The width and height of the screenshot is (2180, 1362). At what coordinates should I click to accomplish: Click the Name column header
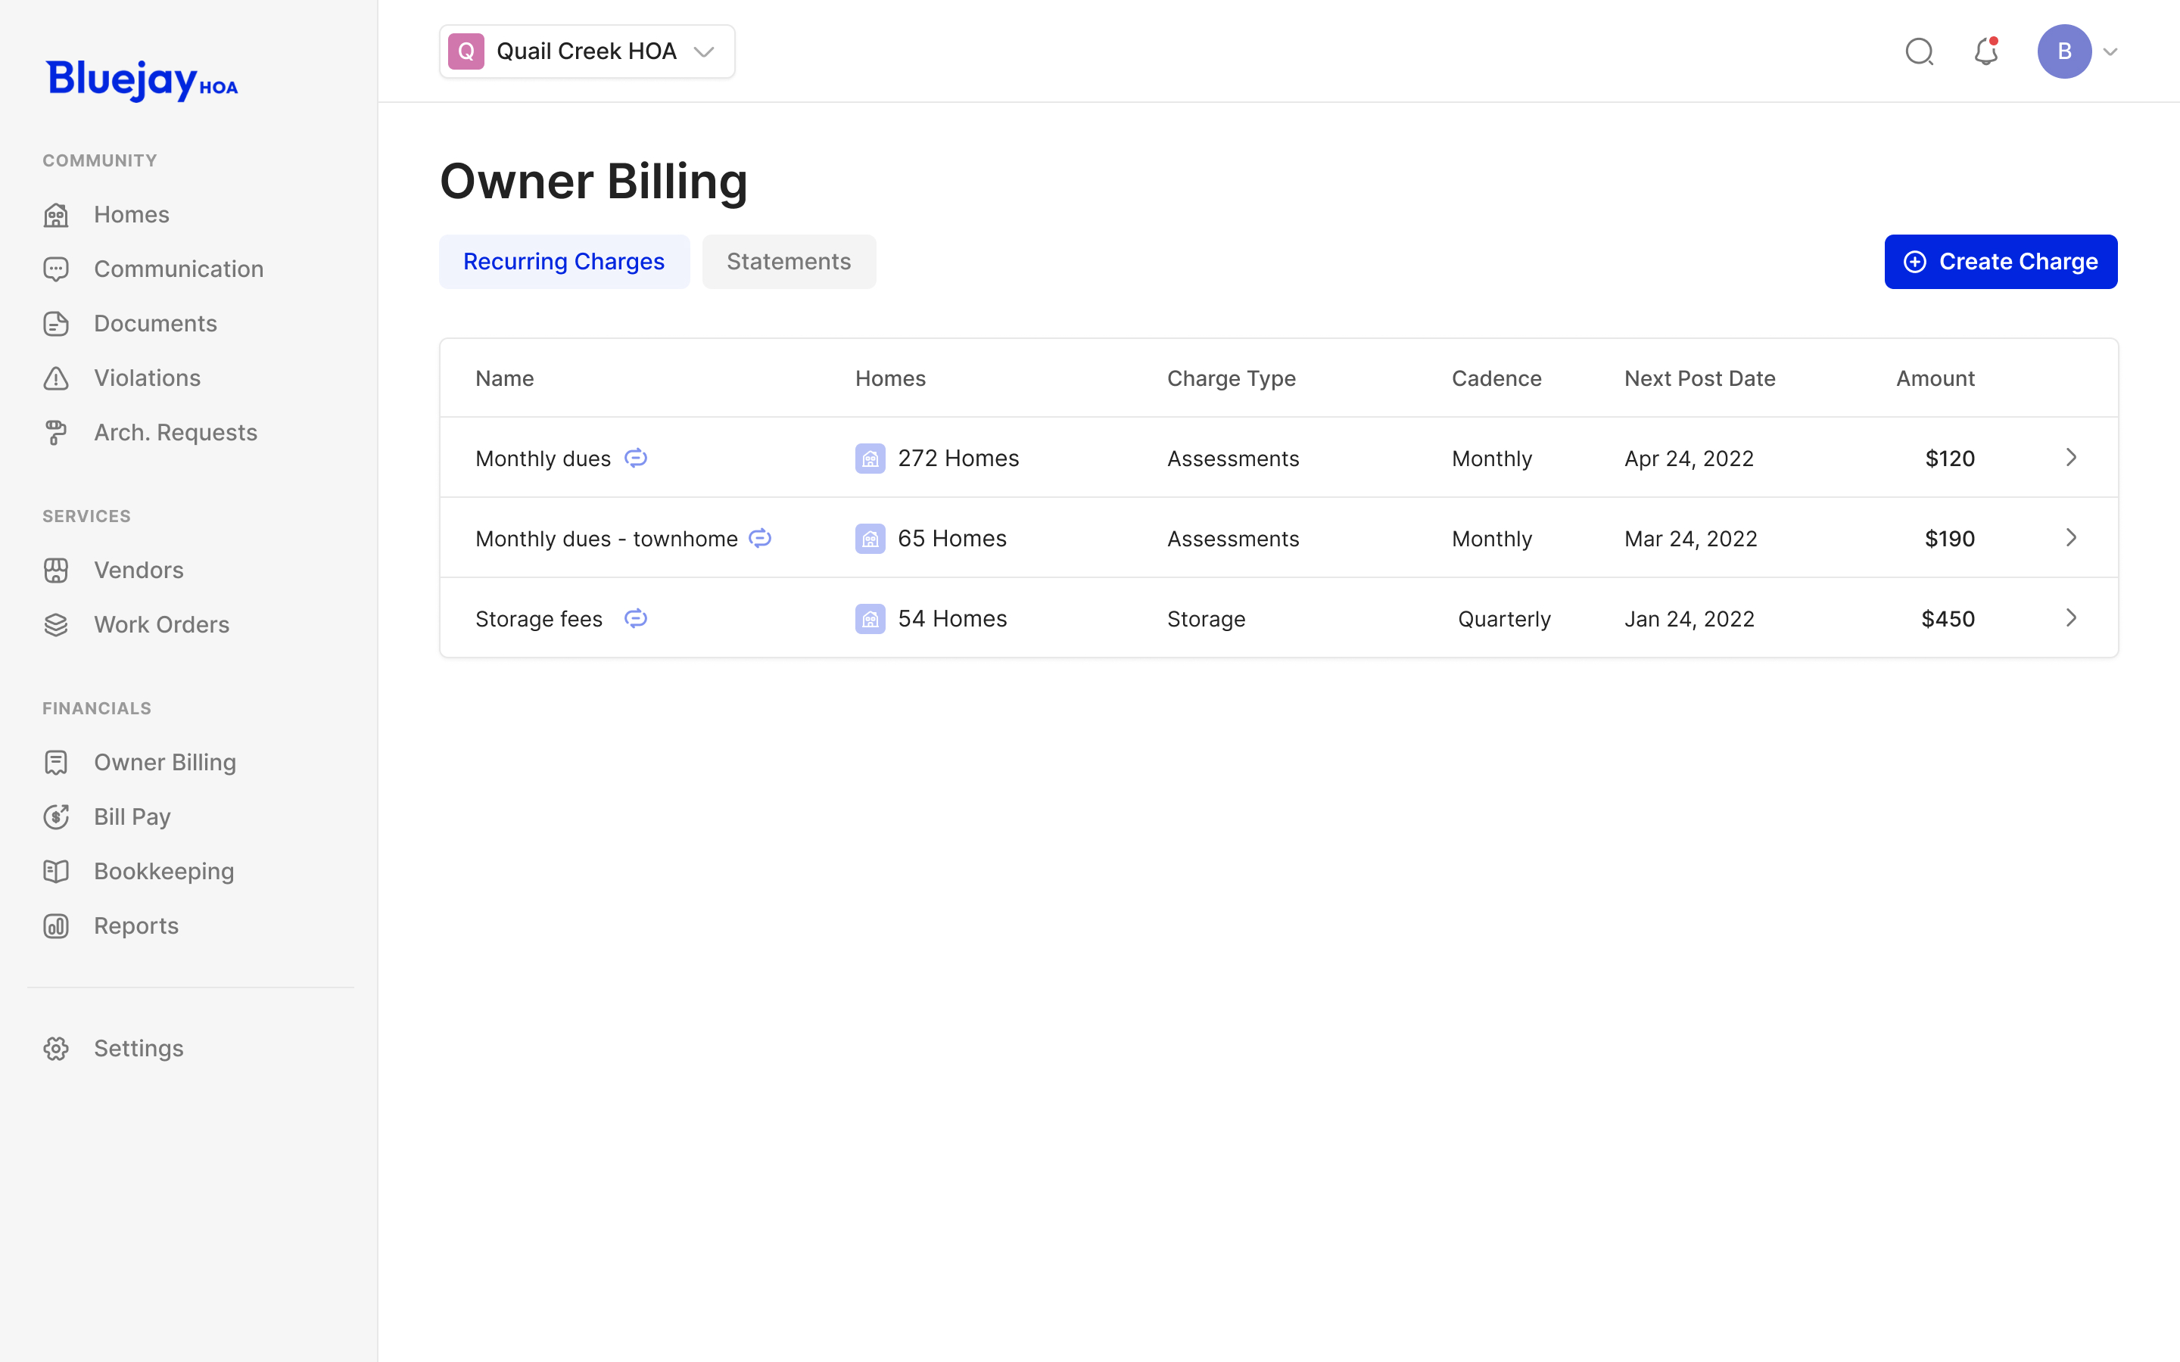(x=504, y=378)
